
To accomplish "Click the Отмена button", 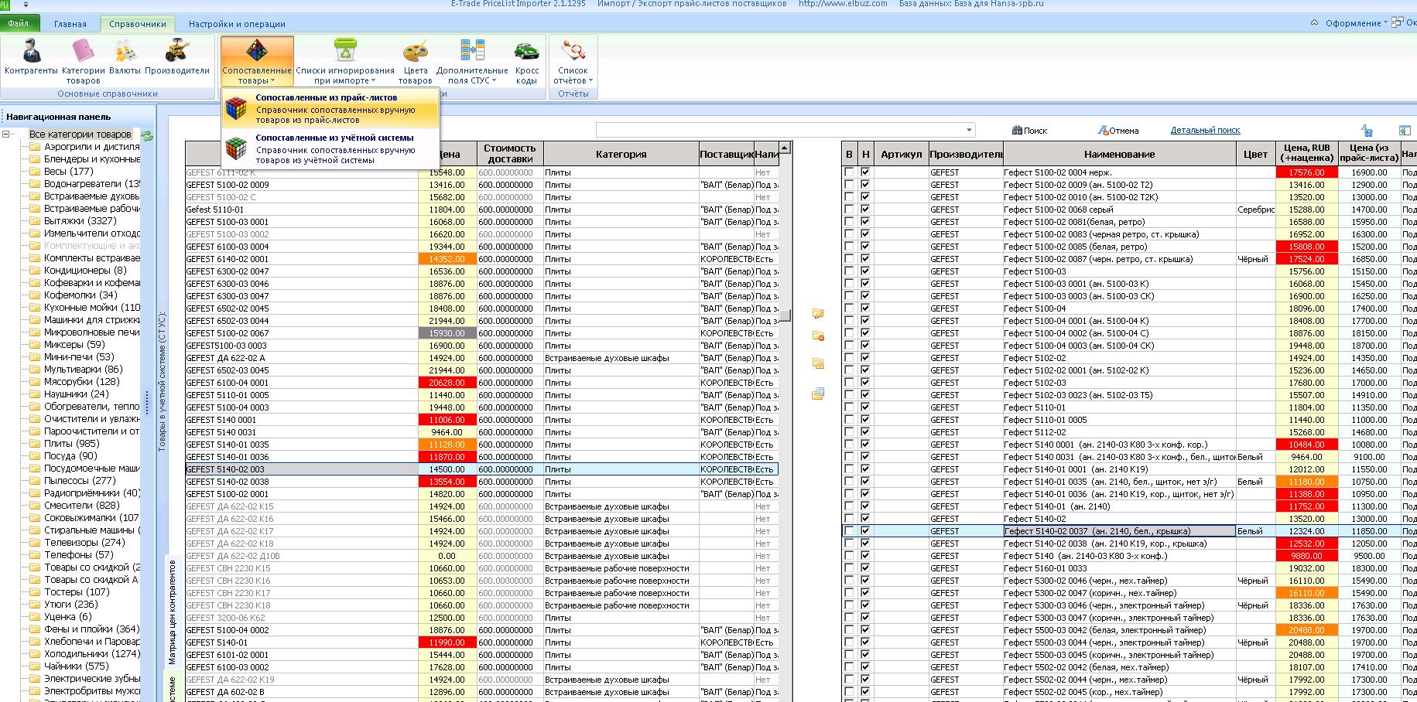I will coord(1118,131).
